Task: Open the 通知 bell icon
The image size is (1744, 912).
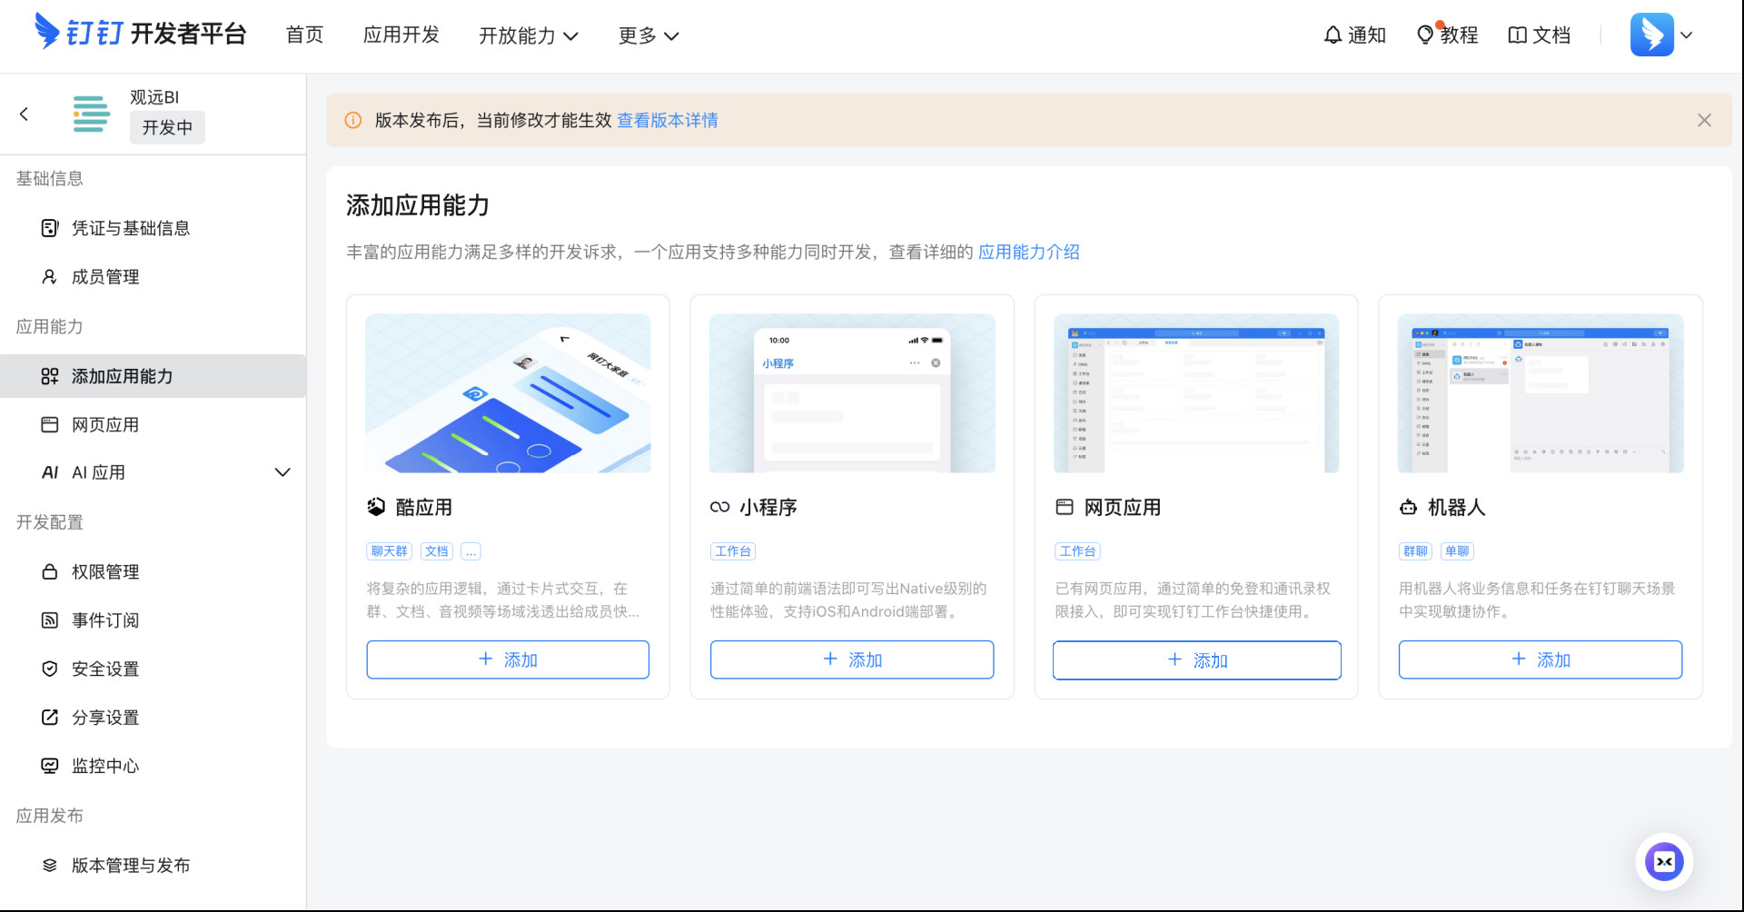Action: [x=1333, y=35]
